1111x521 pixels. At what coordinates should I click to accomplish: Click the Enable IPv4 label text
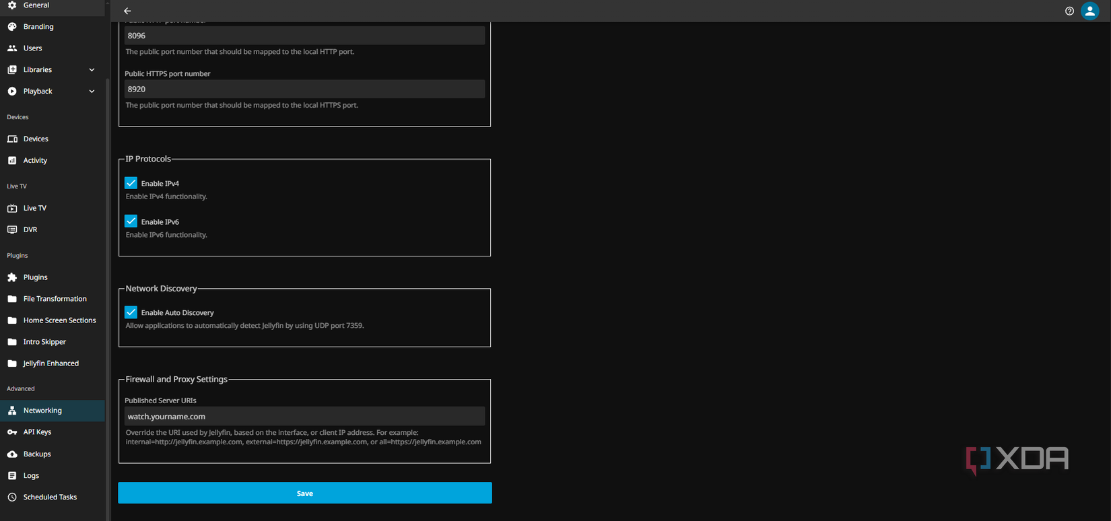[160, 183]
